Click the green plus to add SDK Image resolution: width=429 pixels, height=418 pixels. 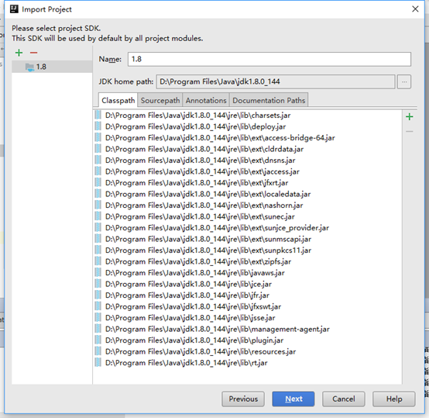click(19, 53)
